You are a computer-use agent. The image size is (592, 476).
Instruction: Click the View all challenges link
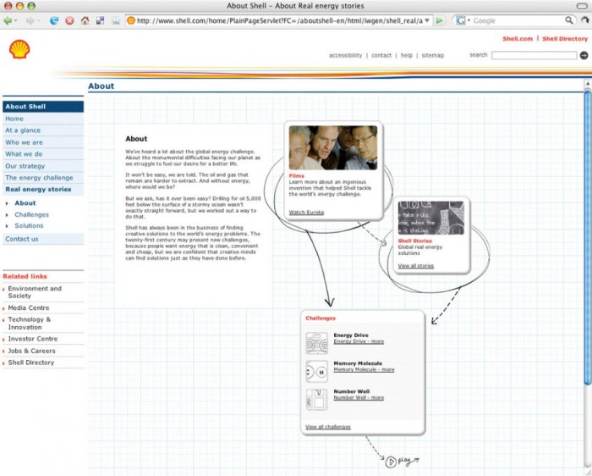[x=328, y=427]
